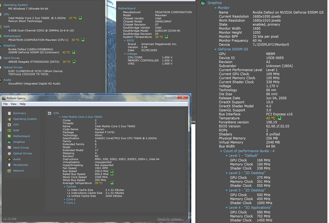The width and height of the screenshot is (329, 223).
Task: Click the Network icon in the sidebar
Action: pyautogui.click(x=9, y=171)
